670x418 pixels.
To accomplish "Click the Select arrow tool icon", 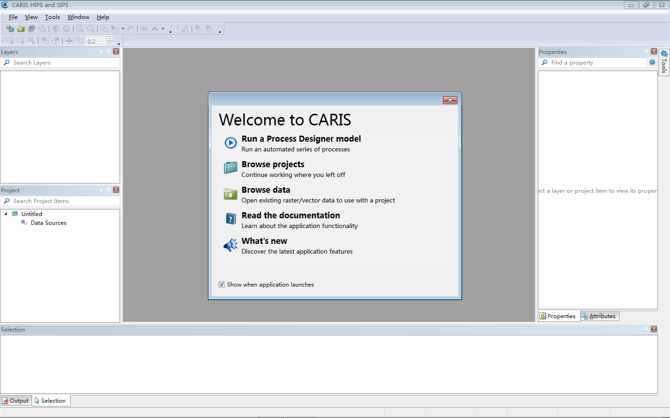I will [115, 29].
